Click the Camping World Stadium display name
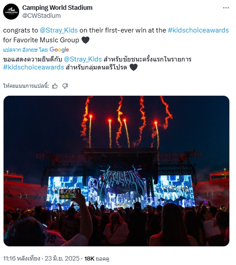236x265 pixels. (57, 8)
